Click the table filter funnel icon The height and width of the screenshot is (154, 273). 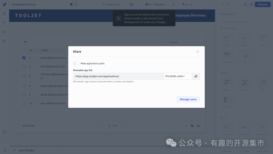pyautogui.click(x=25, y=42)
